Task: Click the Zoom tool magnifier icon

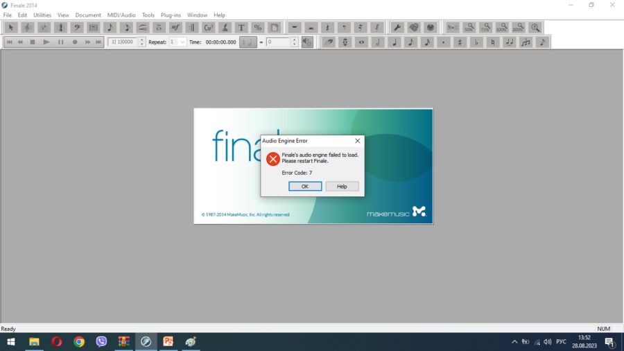Action: click(x=535, y=28)
